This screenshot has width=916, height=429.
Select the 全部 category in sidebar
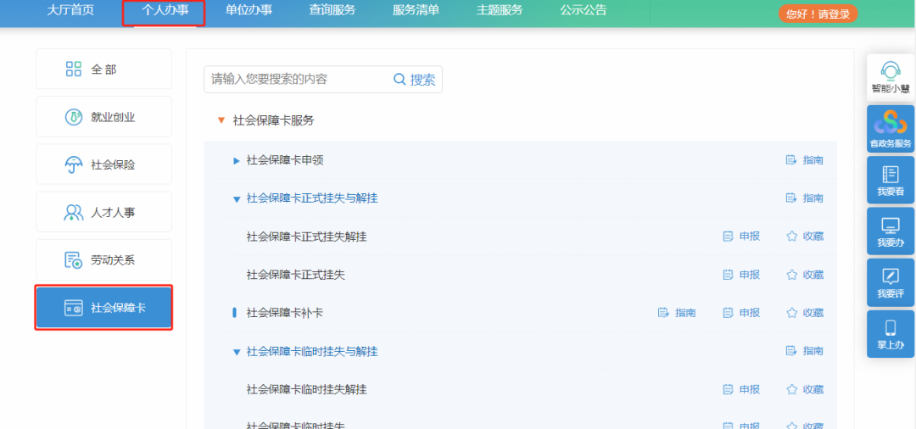coord(104,69)
